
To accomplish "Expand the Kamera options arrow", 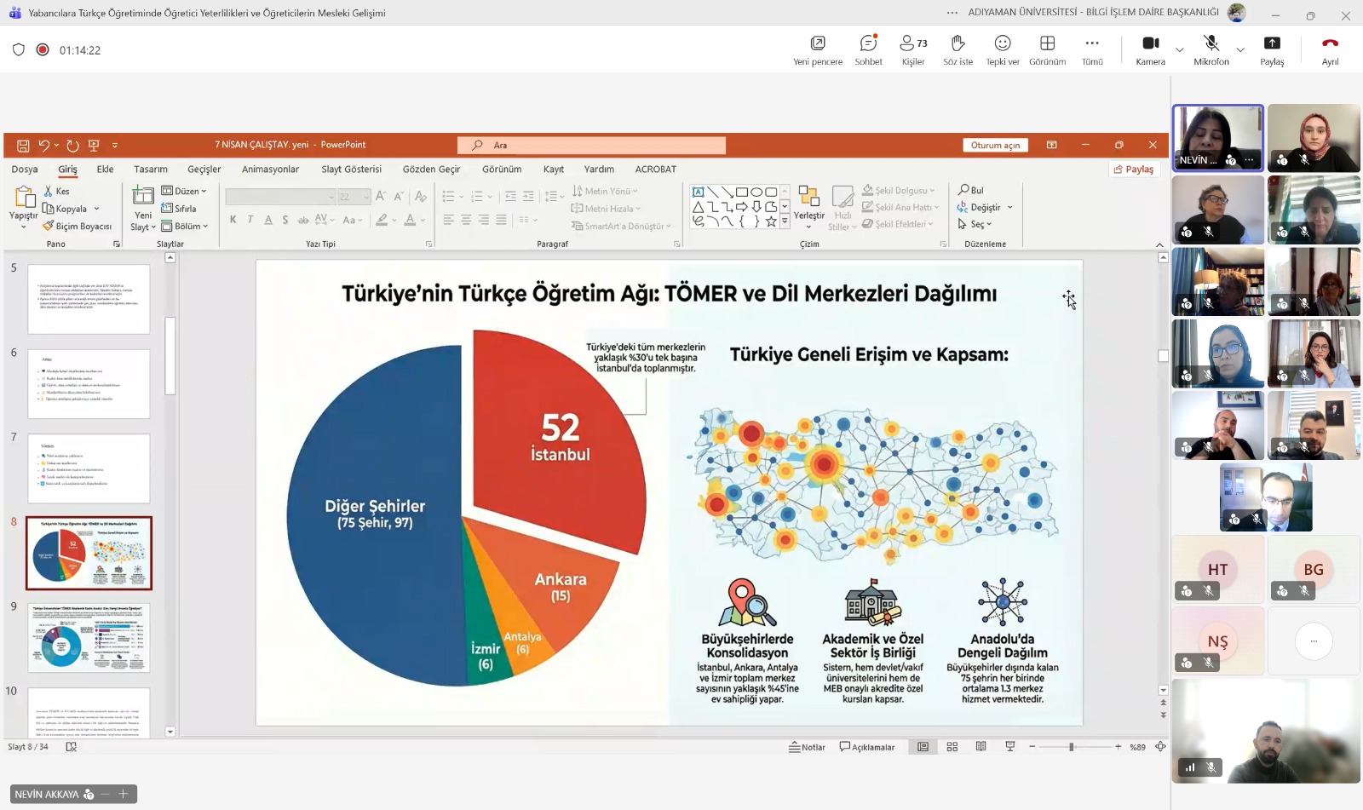I will click(1179, 49).
